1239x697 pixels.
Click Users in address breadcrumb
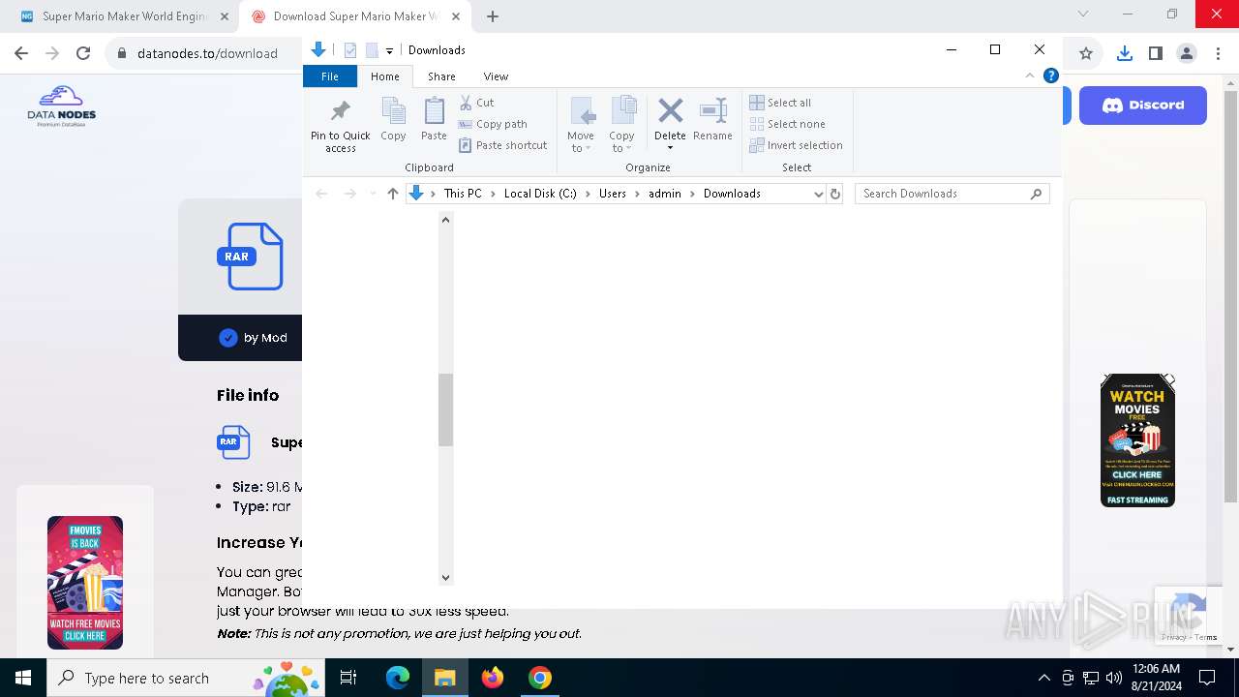[613, 194]
